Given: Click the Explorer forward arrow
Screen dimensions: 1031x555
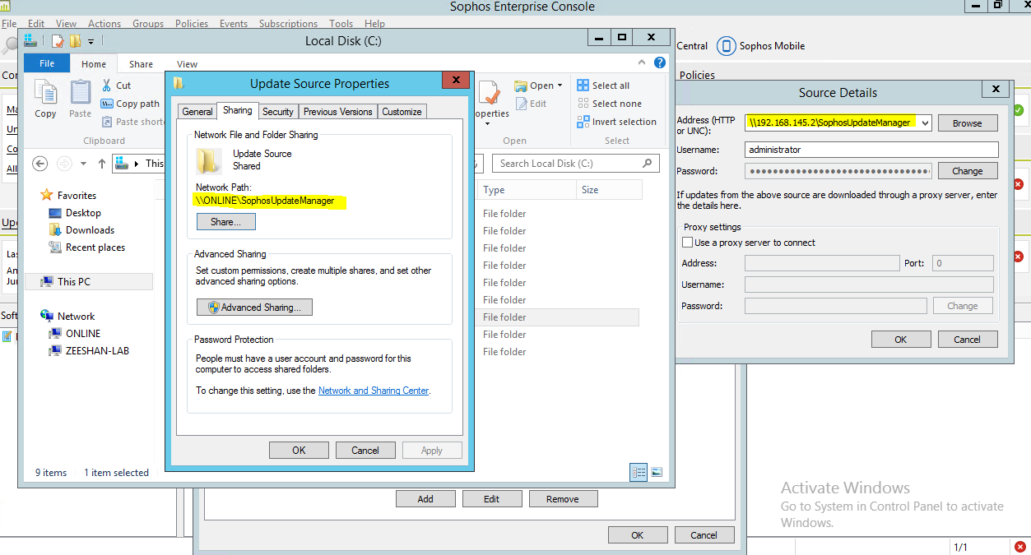Looking at the screenshot, I should click(x=64, y=164).
